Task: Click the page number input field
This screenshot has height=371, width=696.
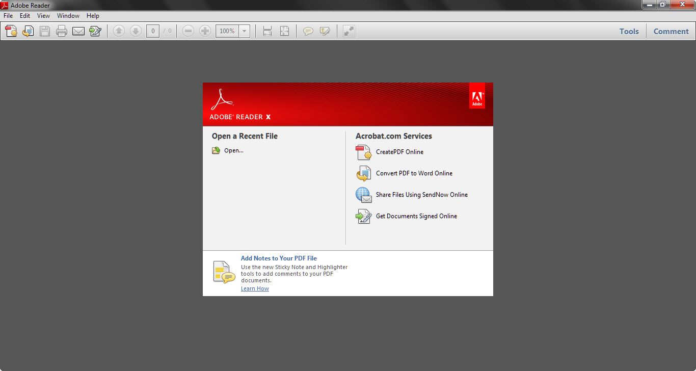Action: pyautogui.click(x=153, y=31)
